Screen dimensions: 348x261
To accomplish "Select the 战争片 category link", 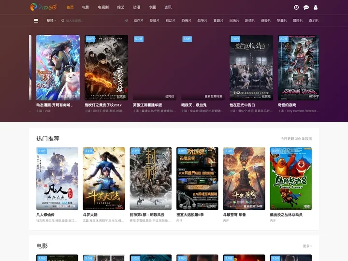I will coord(203,21).
